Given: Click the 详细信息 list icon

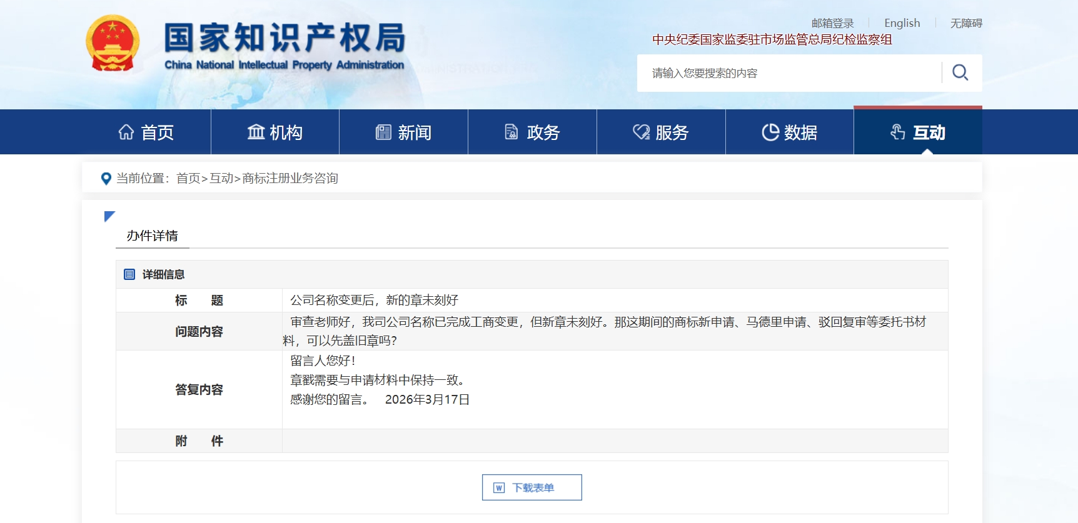Looking at the screenshot, I should 129,274.
